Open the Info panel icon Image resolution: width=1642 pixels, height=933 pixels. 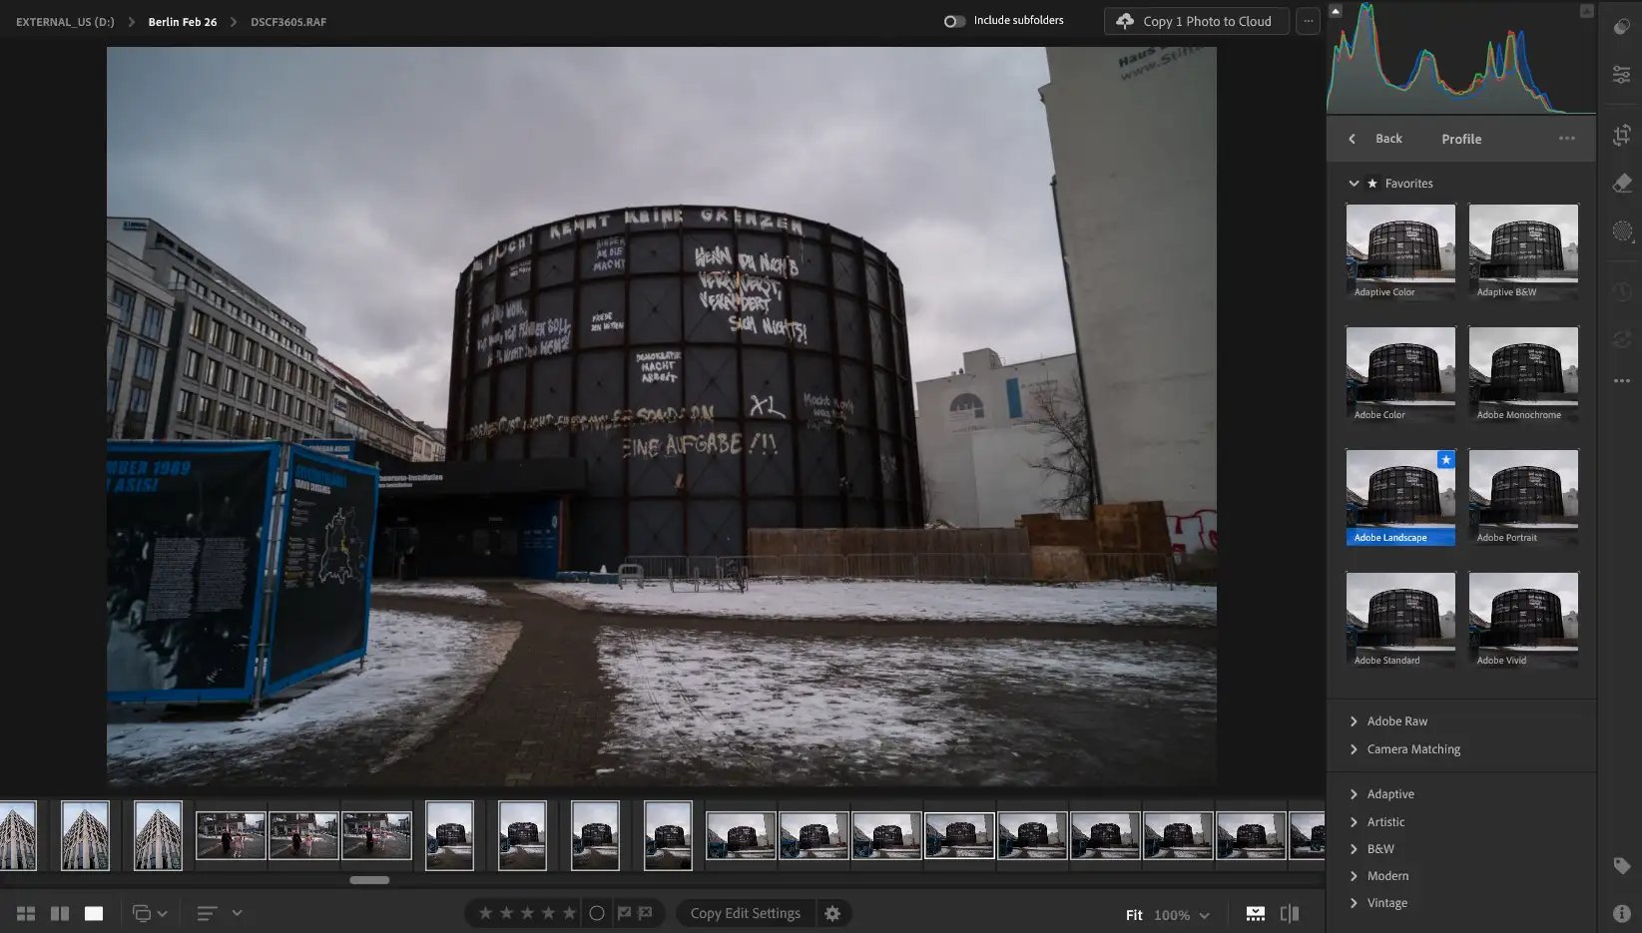[1621, 913]
